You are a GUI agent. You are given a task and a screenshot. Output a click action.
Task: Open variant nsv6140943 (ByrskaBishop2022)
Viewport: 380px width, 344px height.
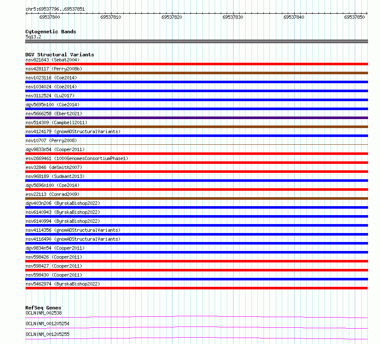click(63, 212)
